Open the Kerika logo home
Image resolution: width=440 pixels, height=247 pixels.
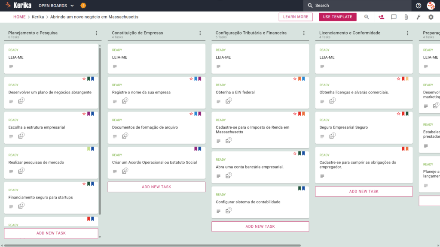pyautogui.click(x=18, y=5)
